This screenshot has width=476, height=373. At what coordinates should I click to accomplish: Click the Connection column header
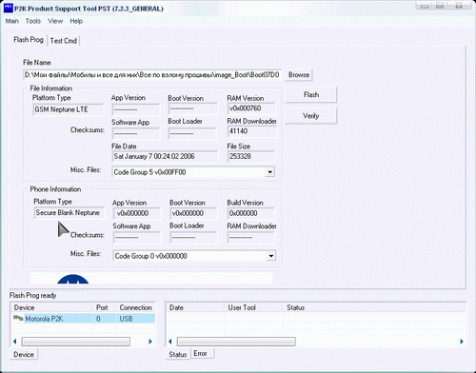coord(136,307)
